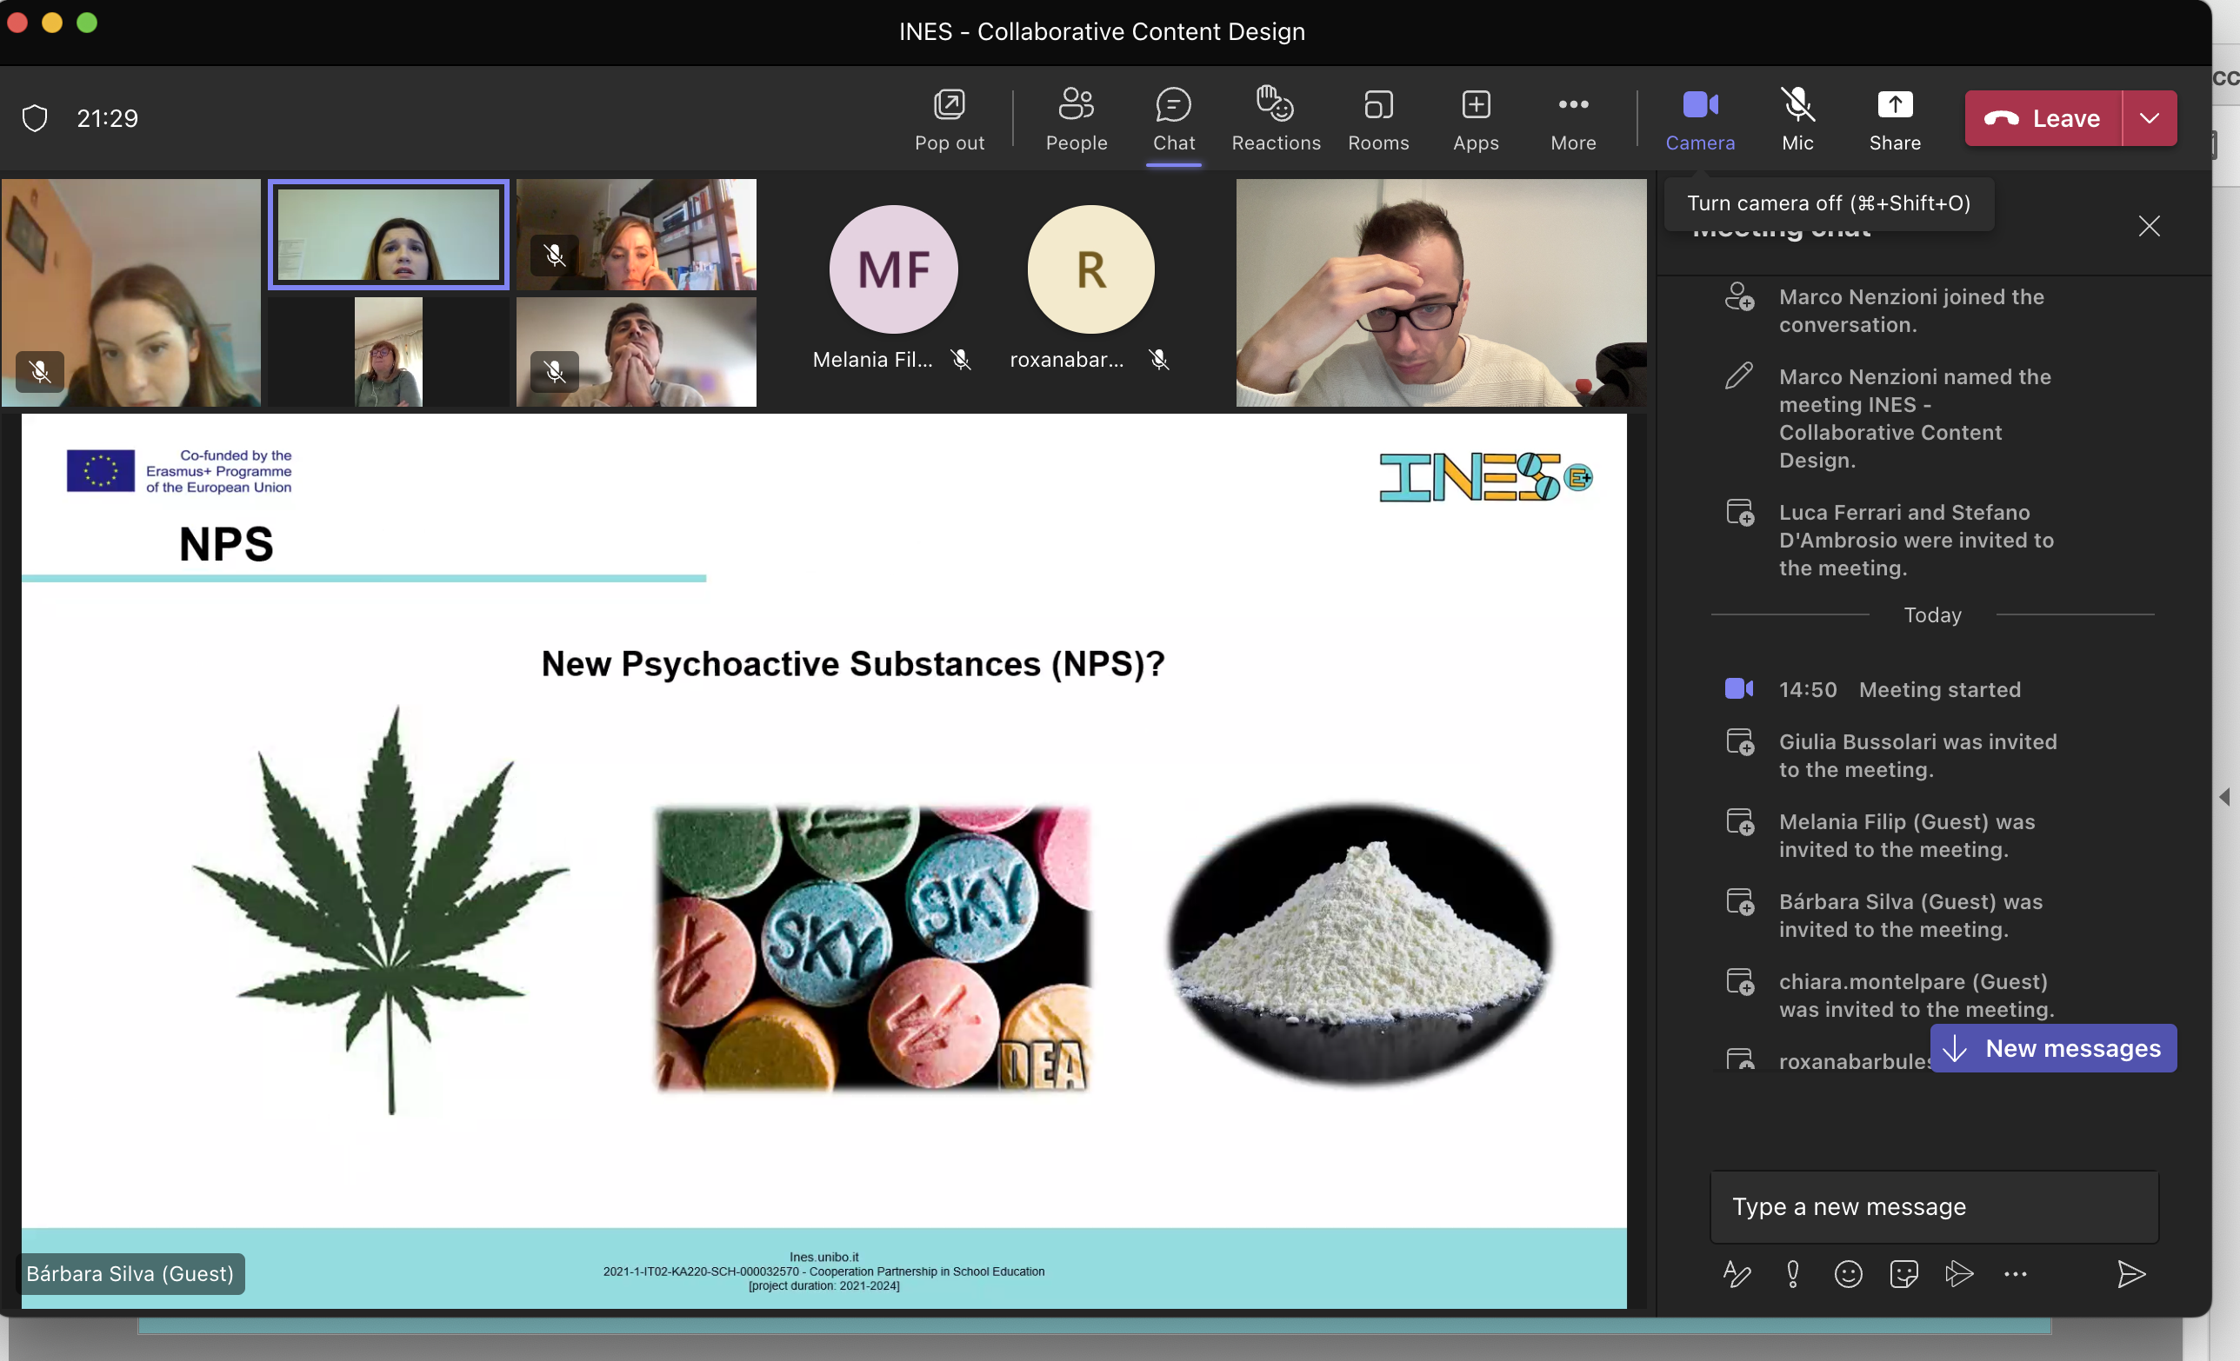Open the Apps menu
Viewport: 2240px width, 1361px height.
pyautogui.click(x=1476, y=119)
